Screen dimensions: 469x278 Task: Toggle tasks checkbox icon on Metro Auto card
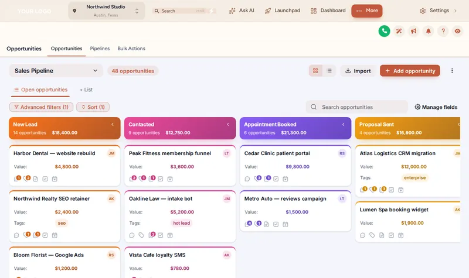(276, 224)
